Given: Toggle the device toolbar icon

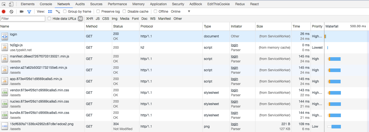Looking at the screenshot, I should (11, 4).
